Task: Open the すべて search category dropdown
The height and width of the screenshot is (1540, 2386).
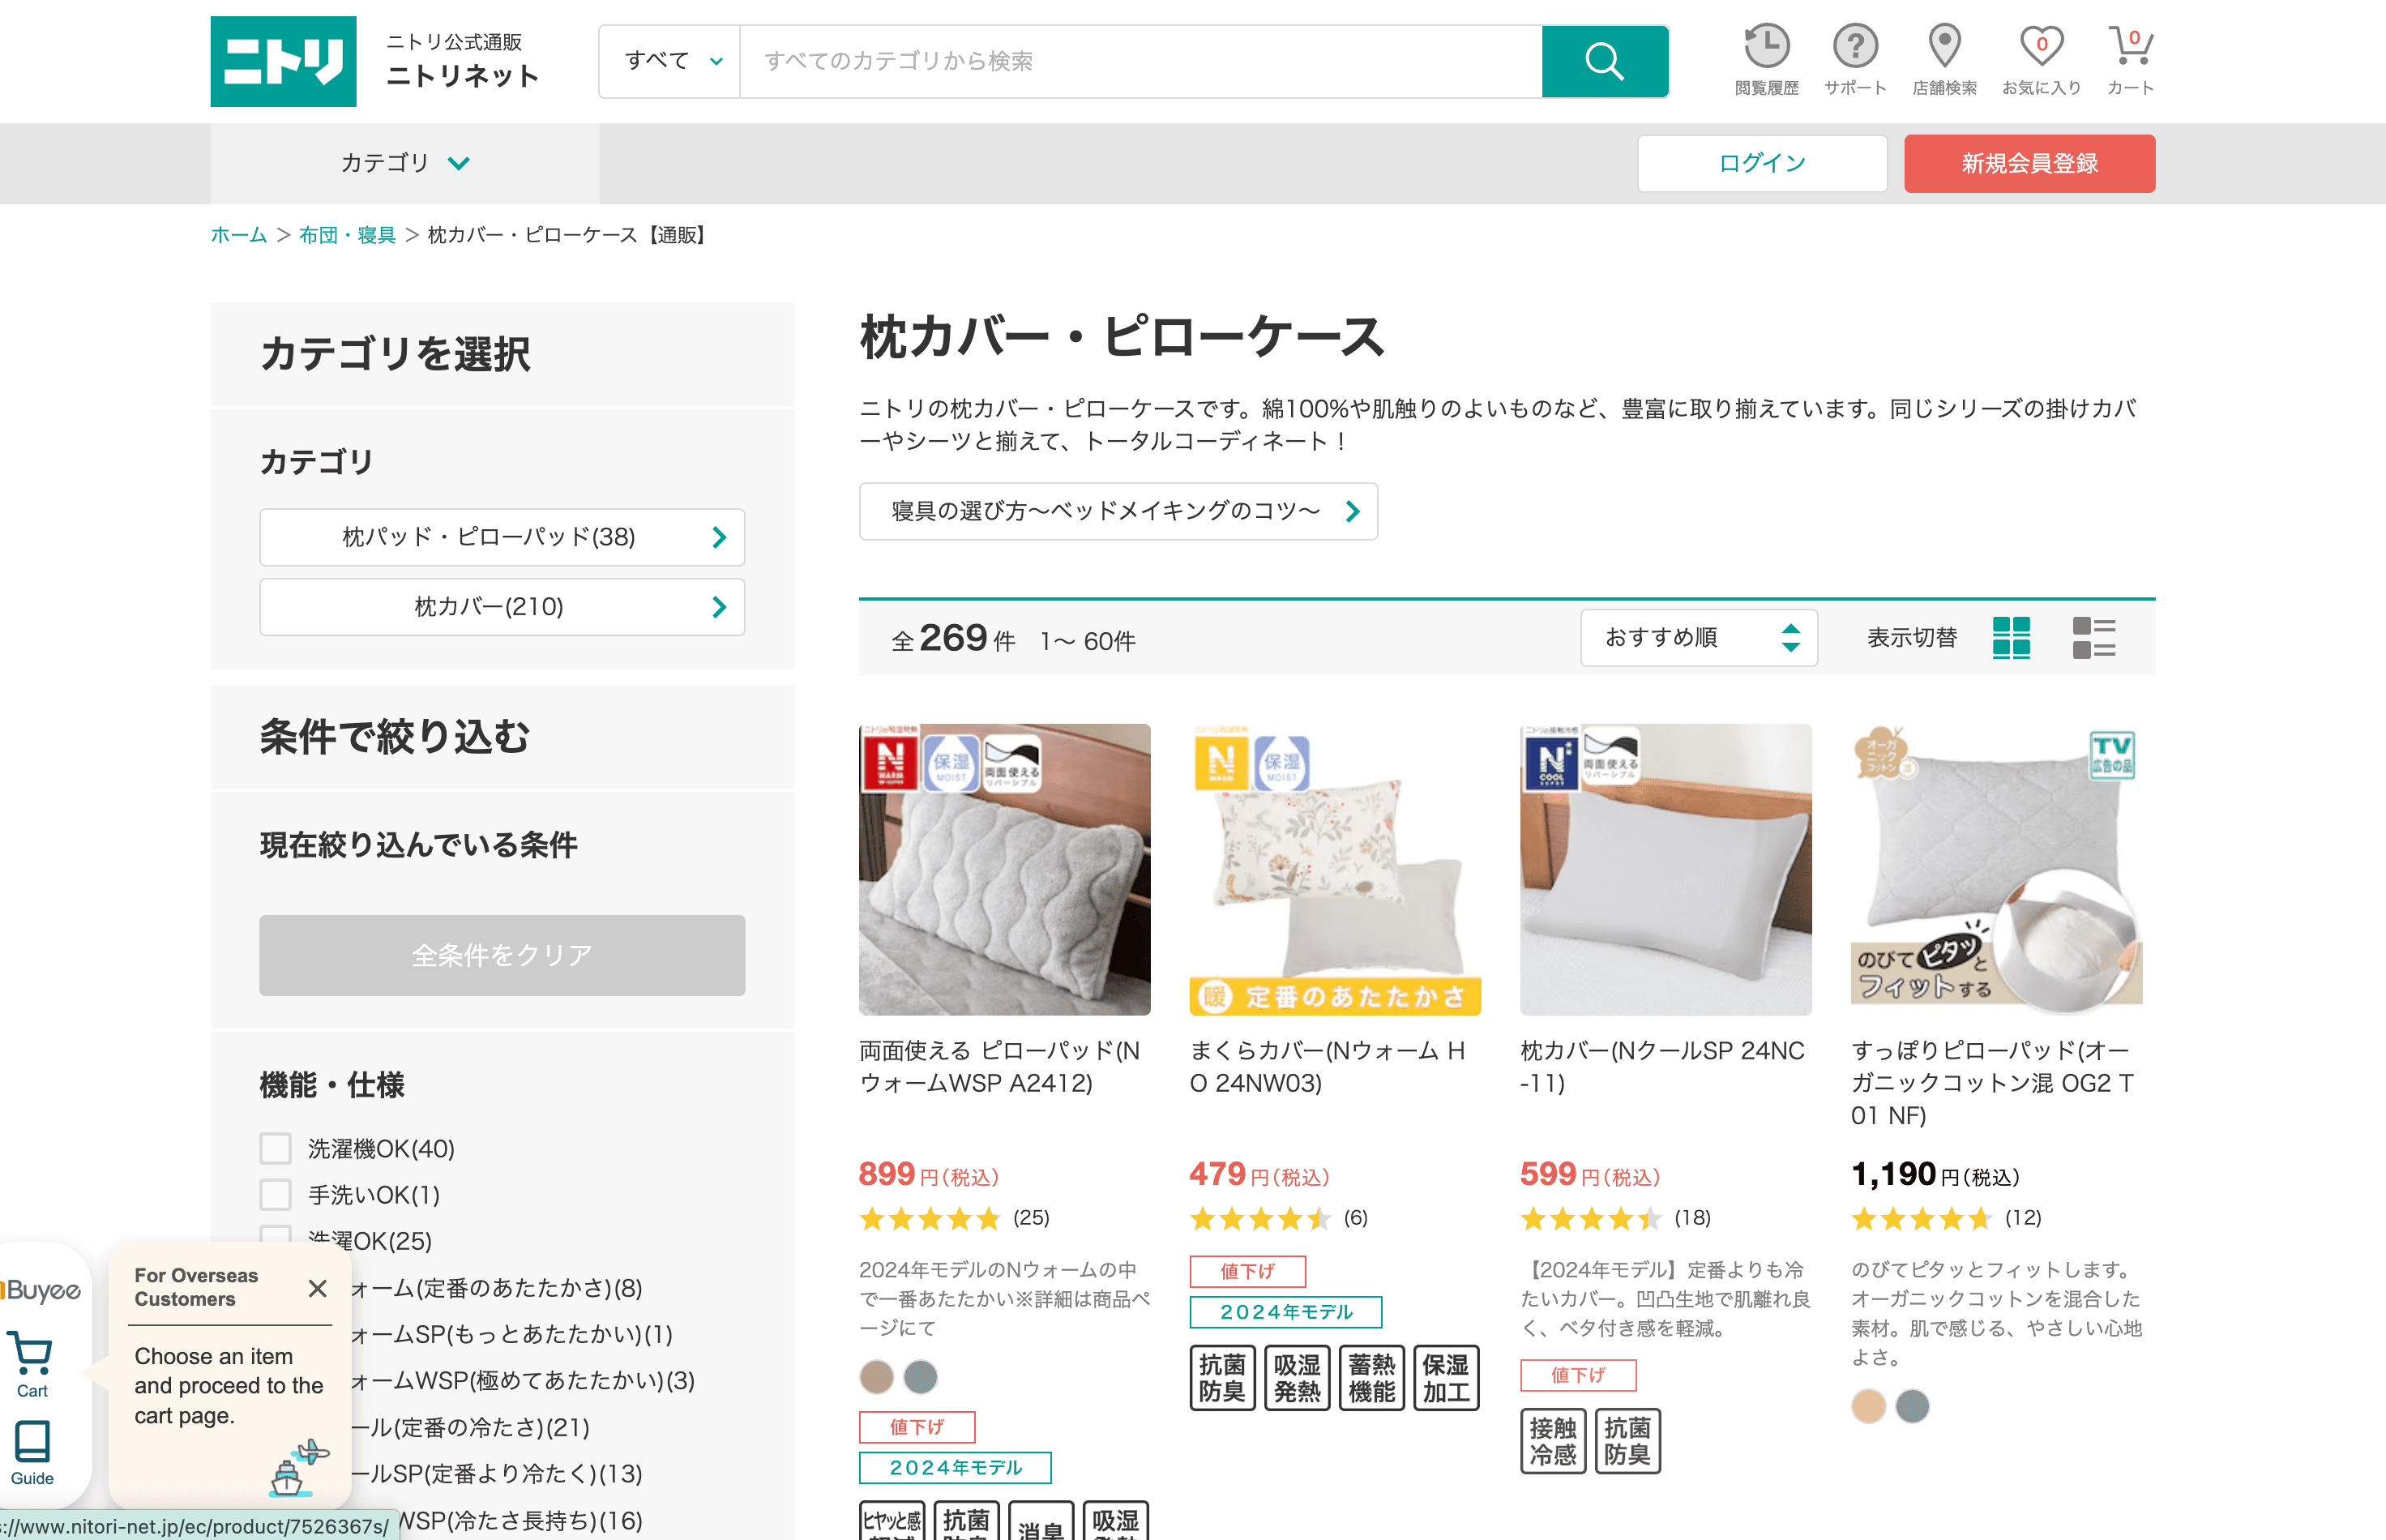Action: (x=671, y=62)
